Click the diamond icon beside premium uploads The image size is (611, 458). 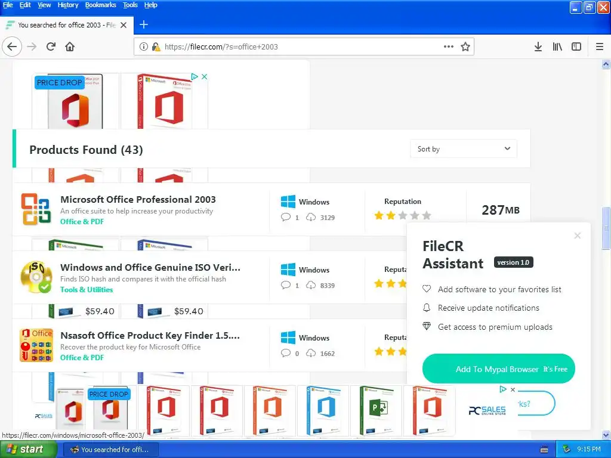[427, 326]
